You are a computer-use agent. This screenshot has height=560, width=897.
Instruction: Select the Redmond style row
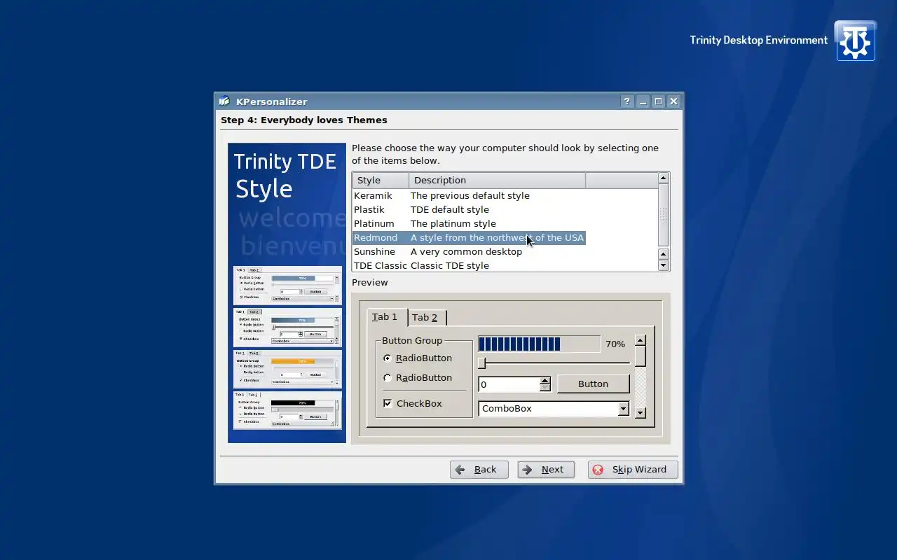[x=469, y=238]
